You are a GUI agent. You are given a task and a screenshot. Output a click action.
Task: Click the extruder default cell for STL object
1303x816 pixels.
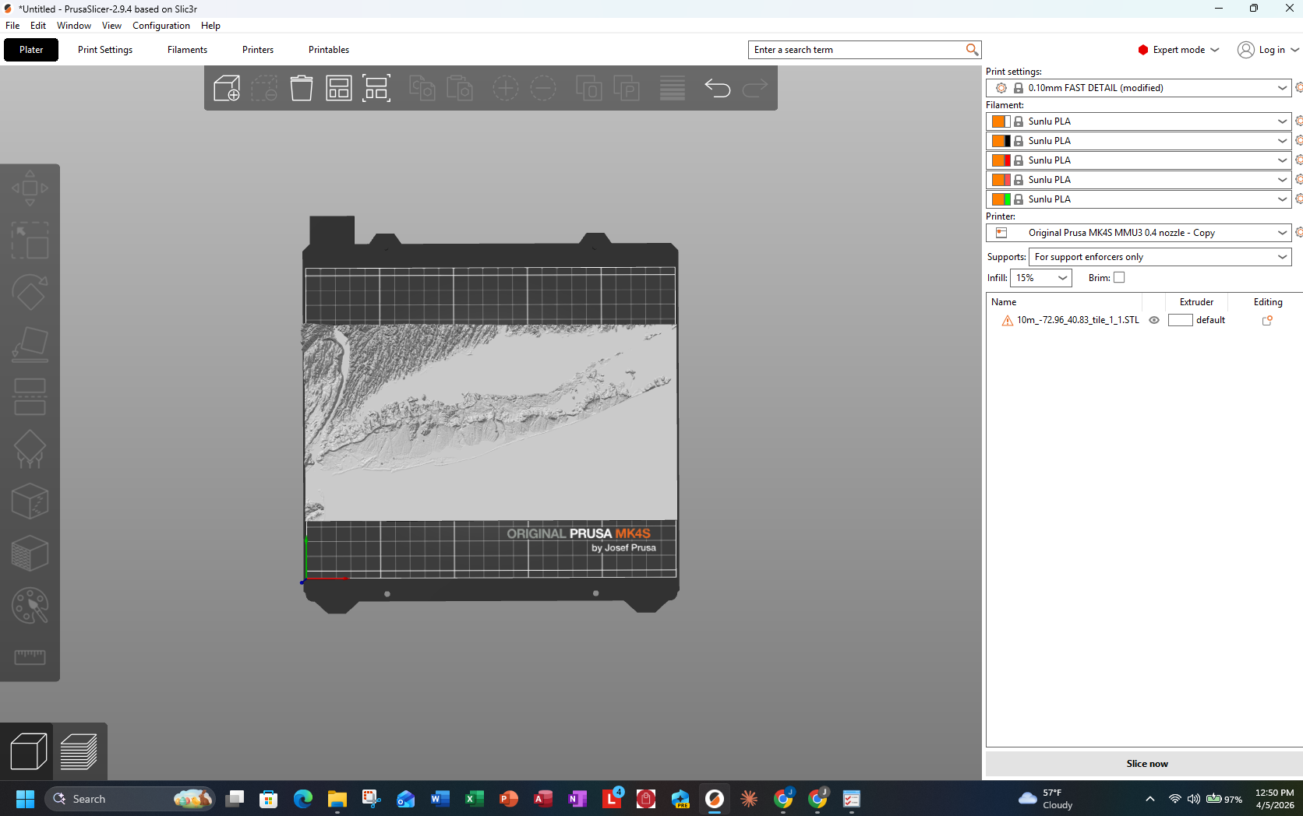pyautogui.click(x=1196, y=320)
